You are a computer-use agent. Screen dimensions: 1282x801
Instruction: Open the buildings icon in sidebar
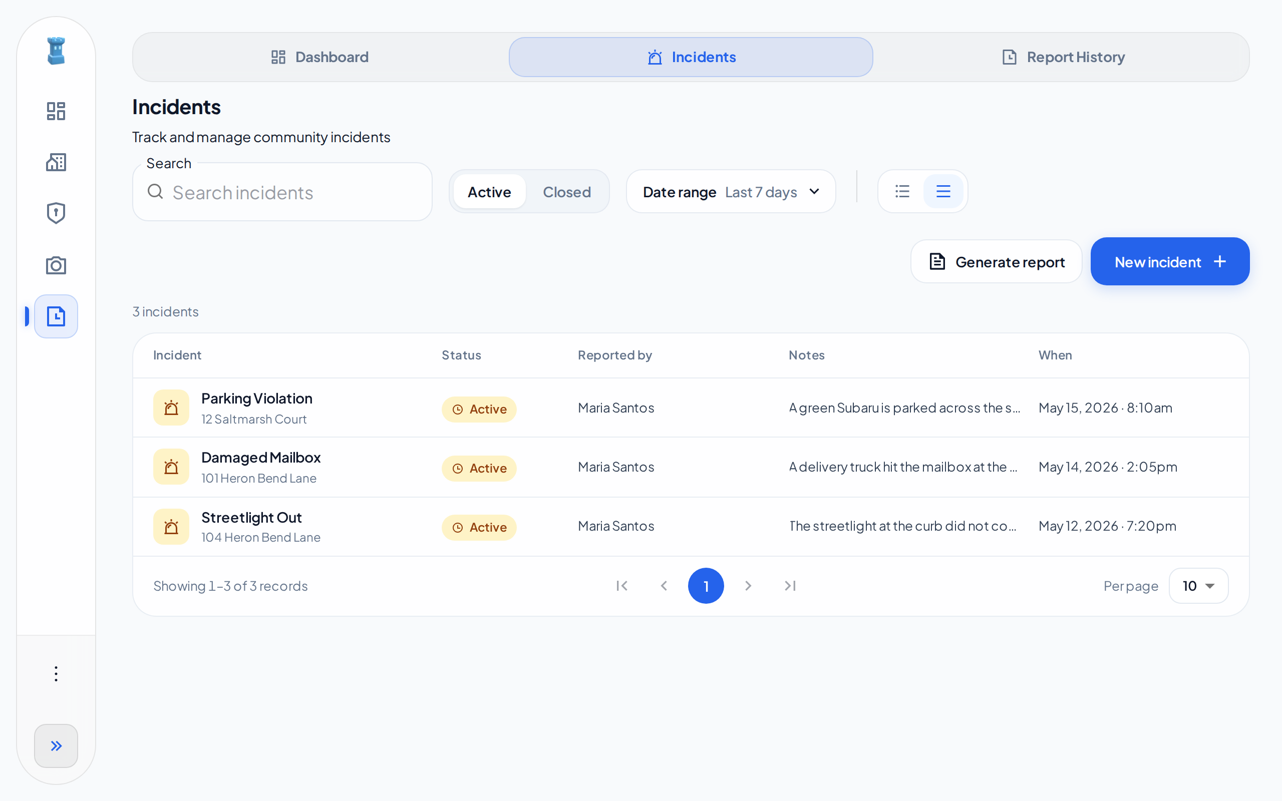56,163
